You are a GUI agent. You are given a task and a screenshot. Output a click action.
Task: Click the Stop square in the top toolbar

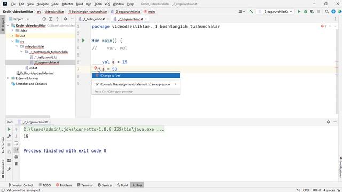tap(318, 12)
